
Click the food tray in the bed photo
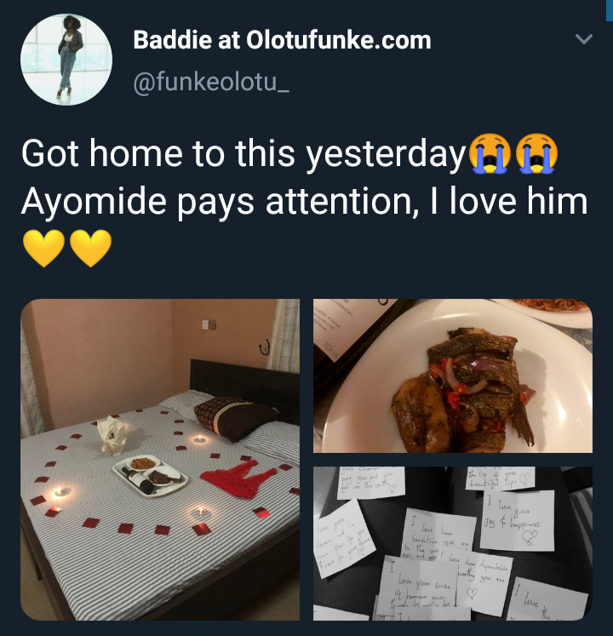click(x=151, y=474)
